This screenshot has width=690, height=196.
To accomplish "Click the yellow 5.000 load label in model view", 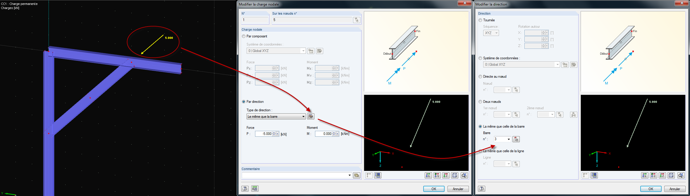I will [x=169, y=38].
